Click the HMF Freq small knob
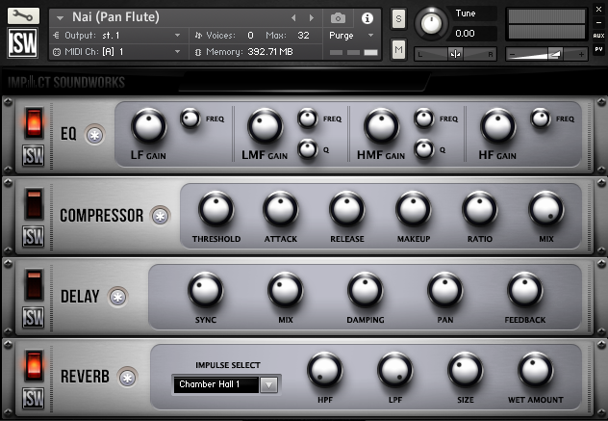 [424, 118]
